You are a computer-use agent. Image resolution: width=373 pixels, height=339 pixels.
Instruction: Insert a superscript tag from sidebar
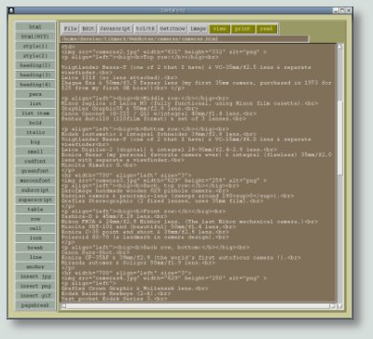35,199
